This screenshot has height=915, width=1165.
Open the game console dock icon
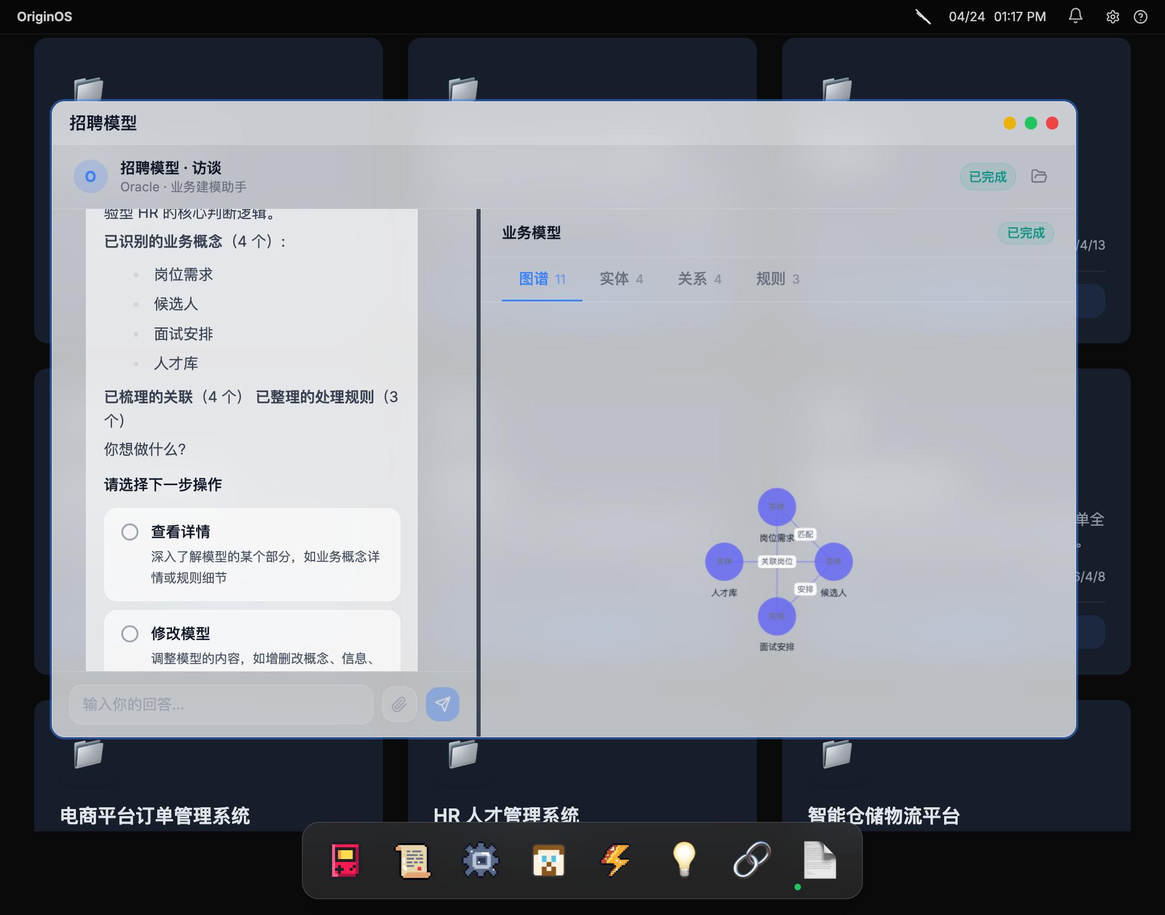tap(345, 860)
